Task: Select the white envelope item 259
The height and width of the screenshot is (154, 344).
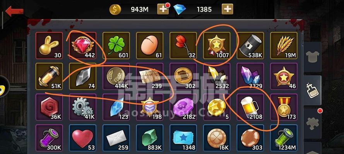Action: click(x=116, y=138)
